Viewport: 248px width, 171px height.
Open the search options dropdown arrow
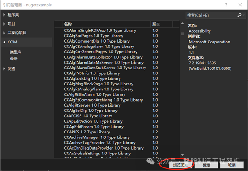(244, 15)
